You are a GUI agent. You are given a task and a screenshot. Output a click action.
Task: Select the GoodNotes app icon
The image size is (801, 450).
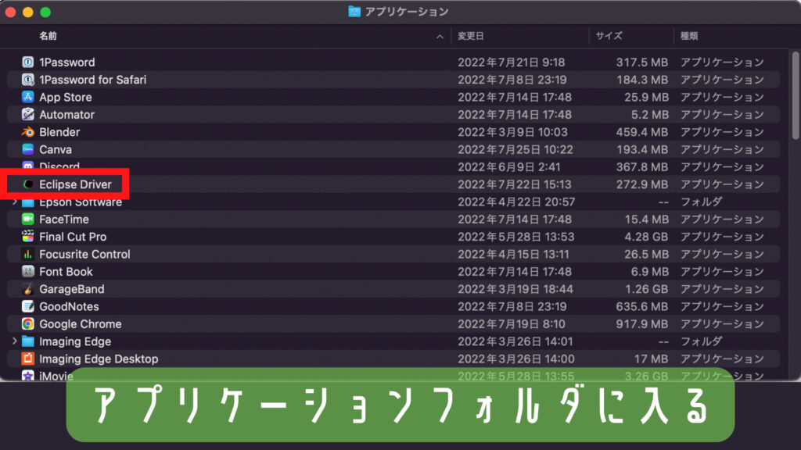(x=27, y=306)
